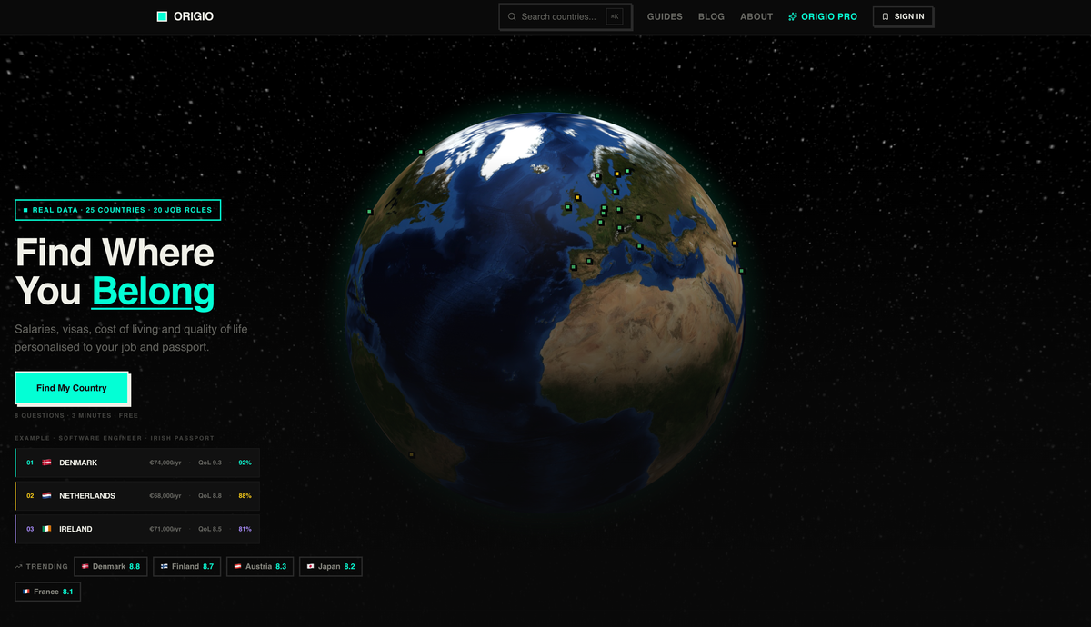
Task: Select the Netherlands result row
Action: pyautogui.click(x=137, y=496)
